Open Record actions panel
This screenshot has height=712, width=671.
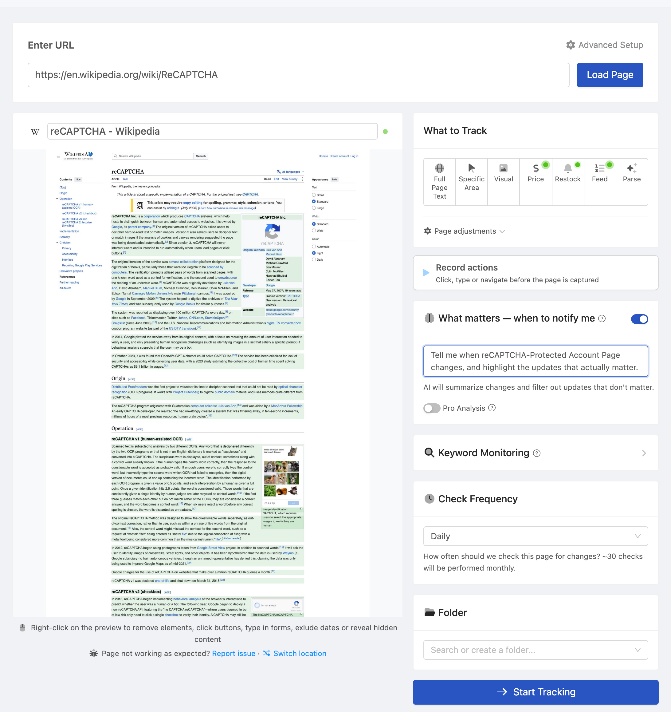click(536, 273)
